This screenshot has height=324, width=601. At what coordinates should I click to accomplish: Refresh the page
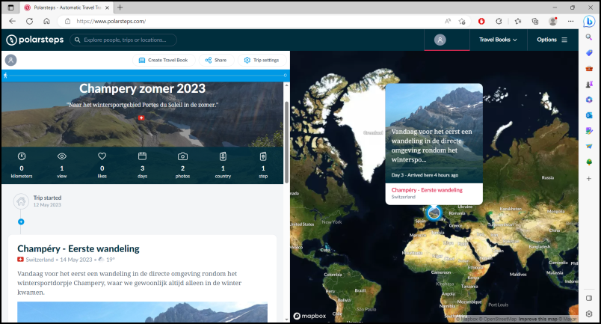pos(29,21)
